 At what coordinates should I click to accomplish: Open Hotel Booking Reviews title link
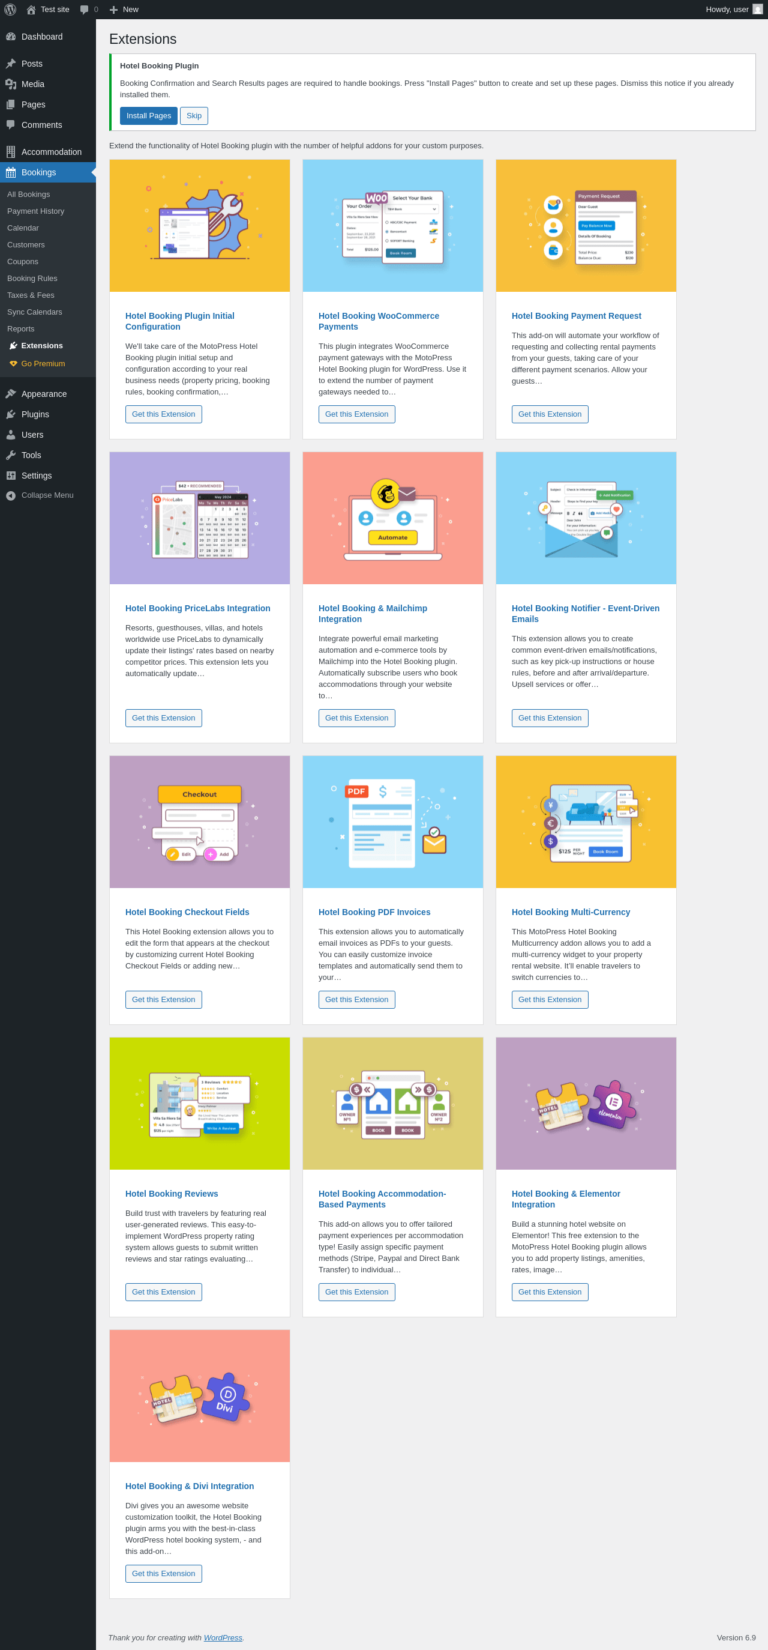click(172, 1194)
